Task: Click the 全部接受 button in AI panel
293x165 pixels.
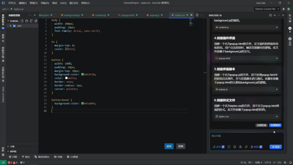Action: [x=275, y=125]
